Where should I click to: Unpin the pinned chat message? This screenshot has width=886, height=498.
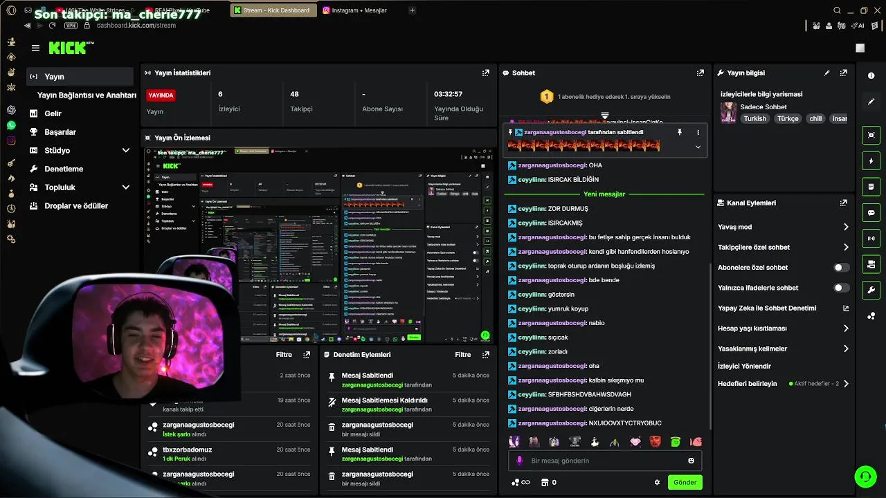[680, 132]
